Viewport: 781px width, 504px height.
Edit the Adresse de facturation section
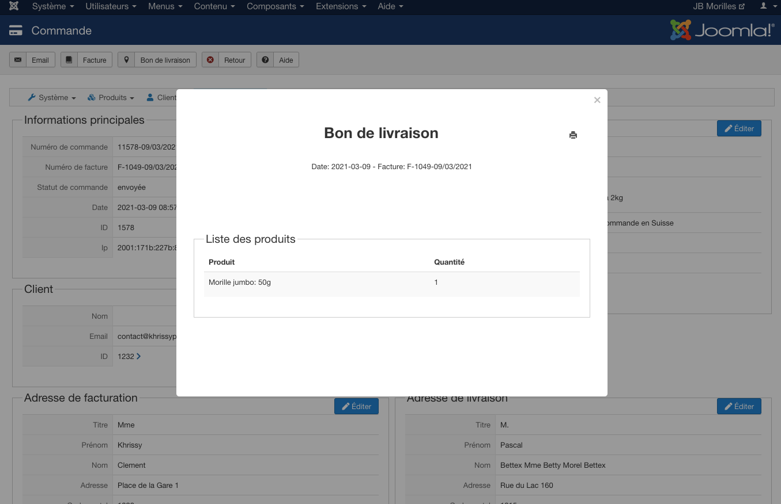click(357, 406)
